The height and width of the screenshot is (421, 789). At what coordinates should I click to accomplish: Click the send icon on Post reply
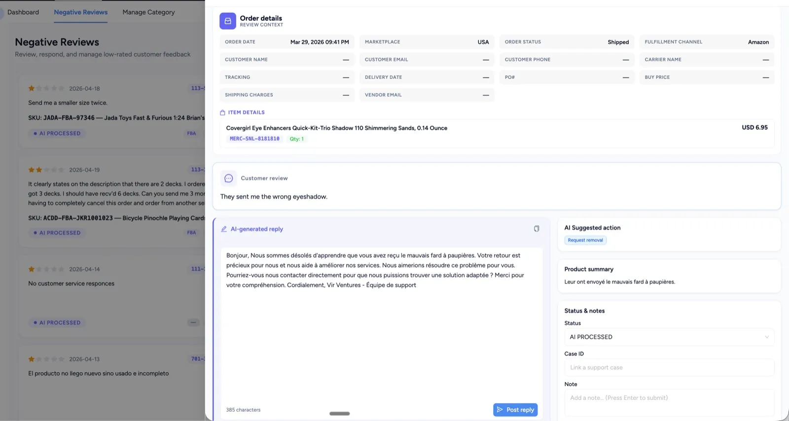[500, 410]
